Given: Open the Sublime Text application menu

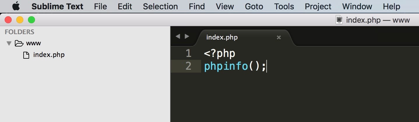Looking at the screenshot, I should (x=57, y=6).
